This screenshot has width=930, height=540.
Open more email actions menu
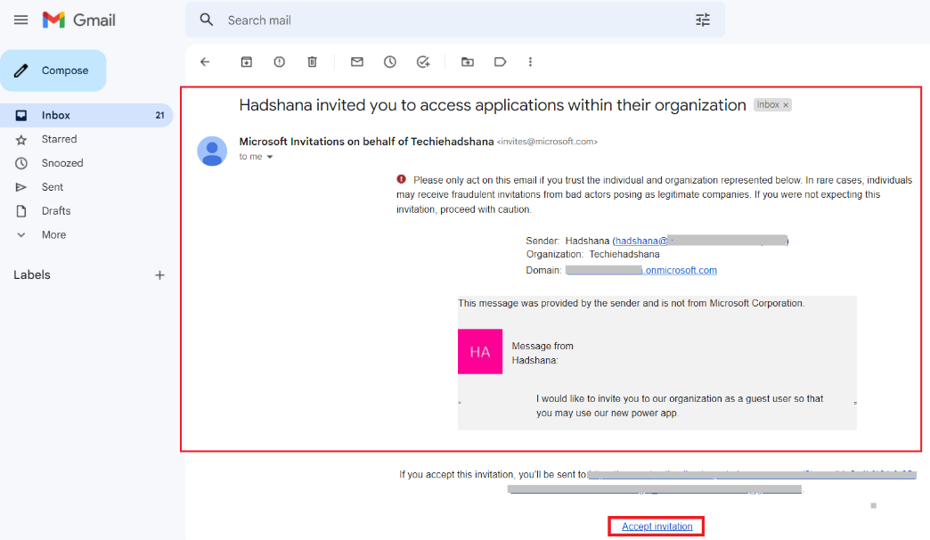point(530,61)
